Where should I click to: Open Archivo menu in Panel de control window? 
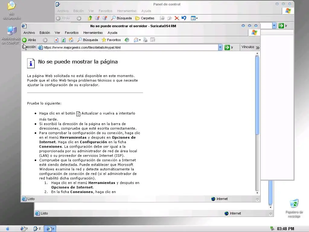(63, 11)
